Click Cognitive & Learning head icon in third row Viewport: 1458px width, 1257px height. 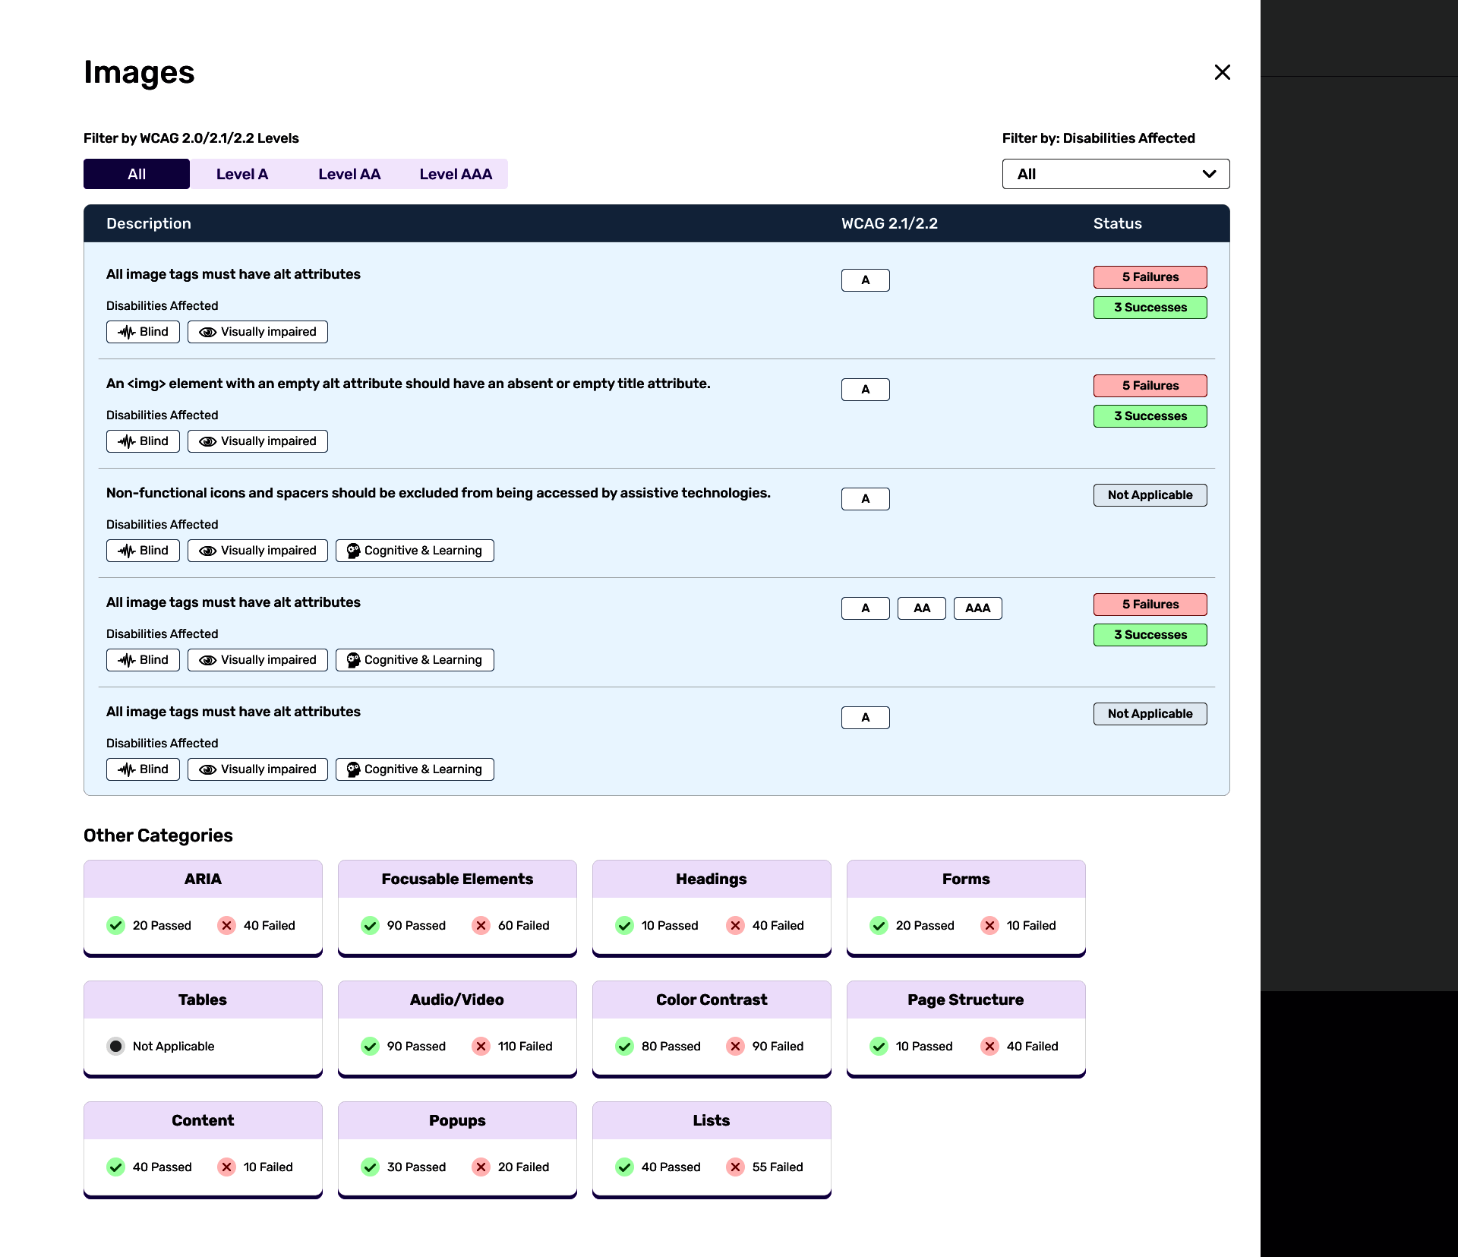353,551
